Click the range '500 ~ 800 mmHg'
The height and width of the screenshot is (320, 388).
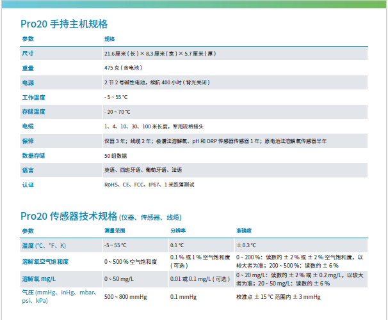[125, 297]
